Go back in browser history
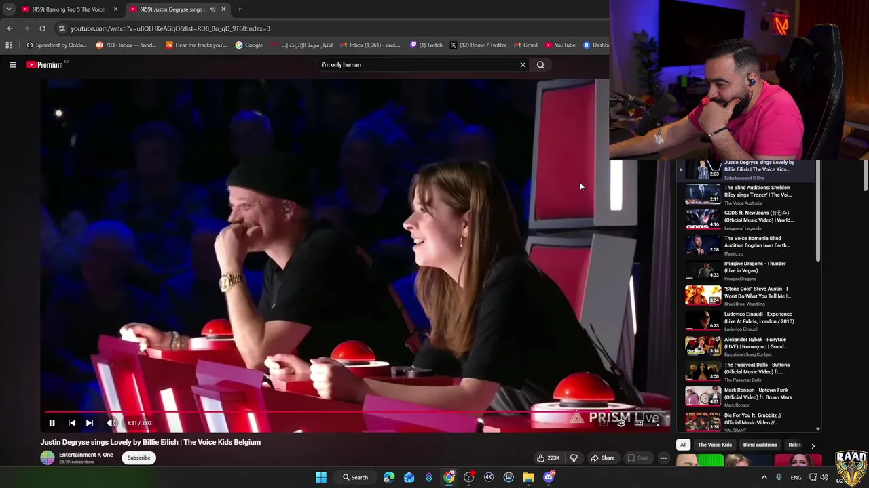The image size is (869, 488). (10, 28)
